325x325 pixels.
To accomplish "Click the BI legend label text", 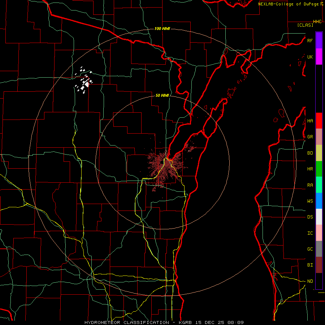I will point(310,265).
